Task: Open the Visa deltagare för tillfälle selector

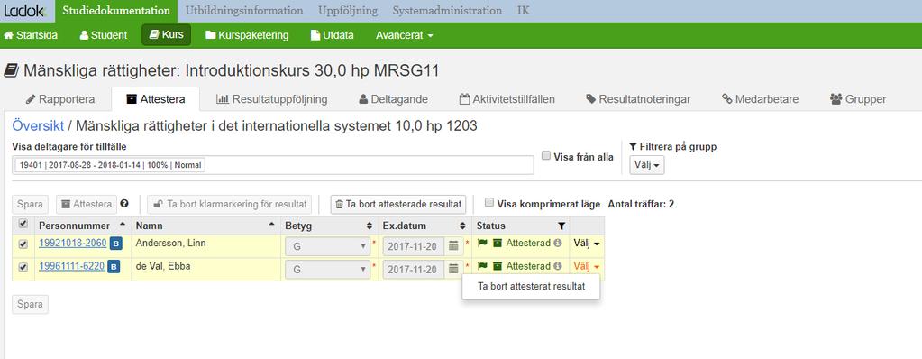Action: (x=273, y=165)
